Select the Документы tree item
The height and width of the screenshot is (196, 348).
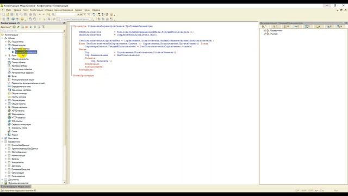point(13,180)
